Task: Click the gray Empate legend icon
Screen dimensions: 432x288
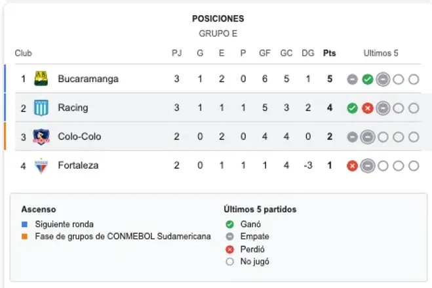Action: [x=229, y=236]
